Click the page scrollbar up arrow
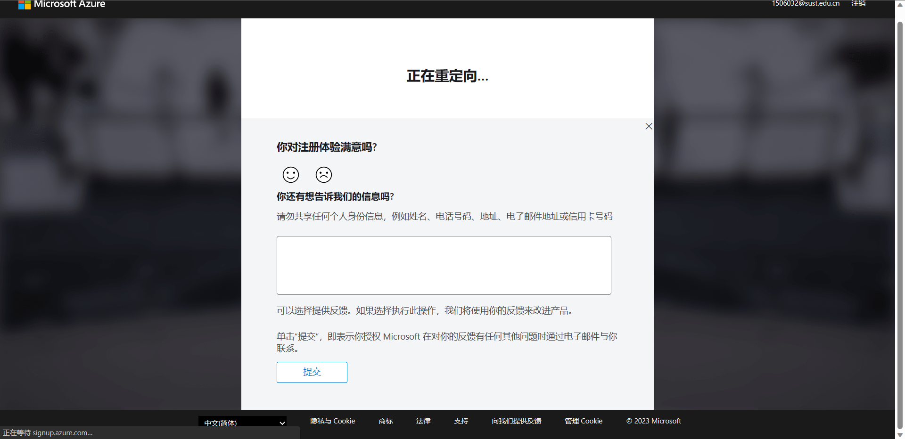905x439 pixels. click(900, 4)
